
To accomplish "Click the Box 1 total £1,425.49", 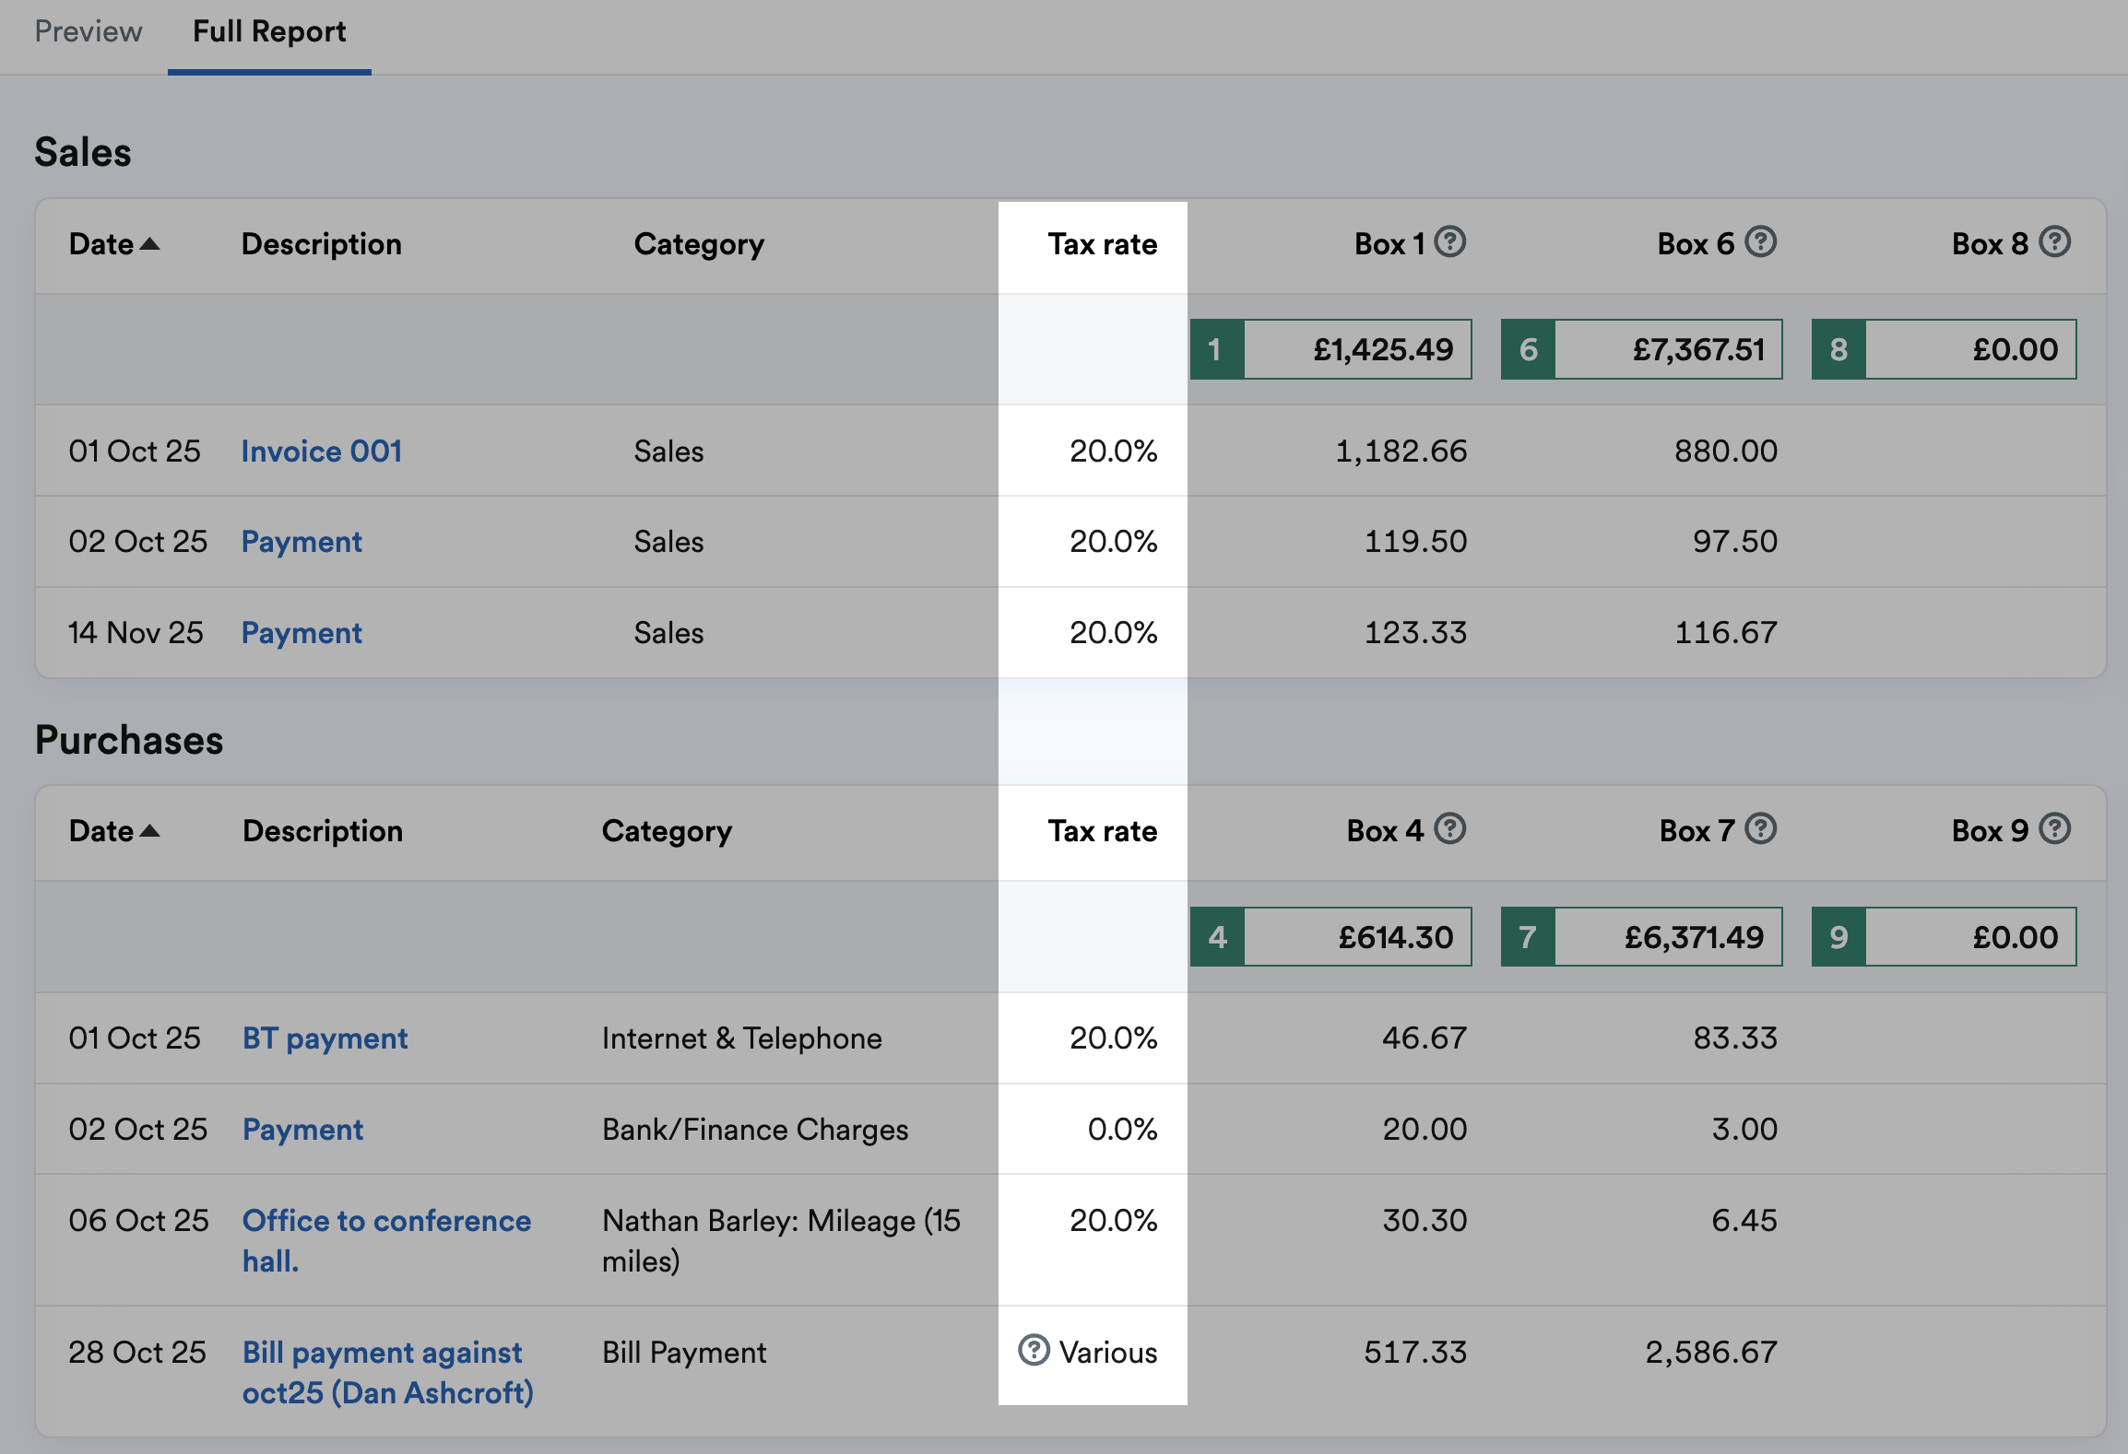I will pyautogui.click(x=1331, y=349).
